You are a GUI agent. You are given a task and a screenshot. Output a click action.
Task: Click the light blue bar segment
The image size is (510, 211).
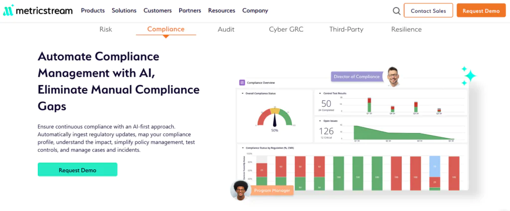coord(435,166)
